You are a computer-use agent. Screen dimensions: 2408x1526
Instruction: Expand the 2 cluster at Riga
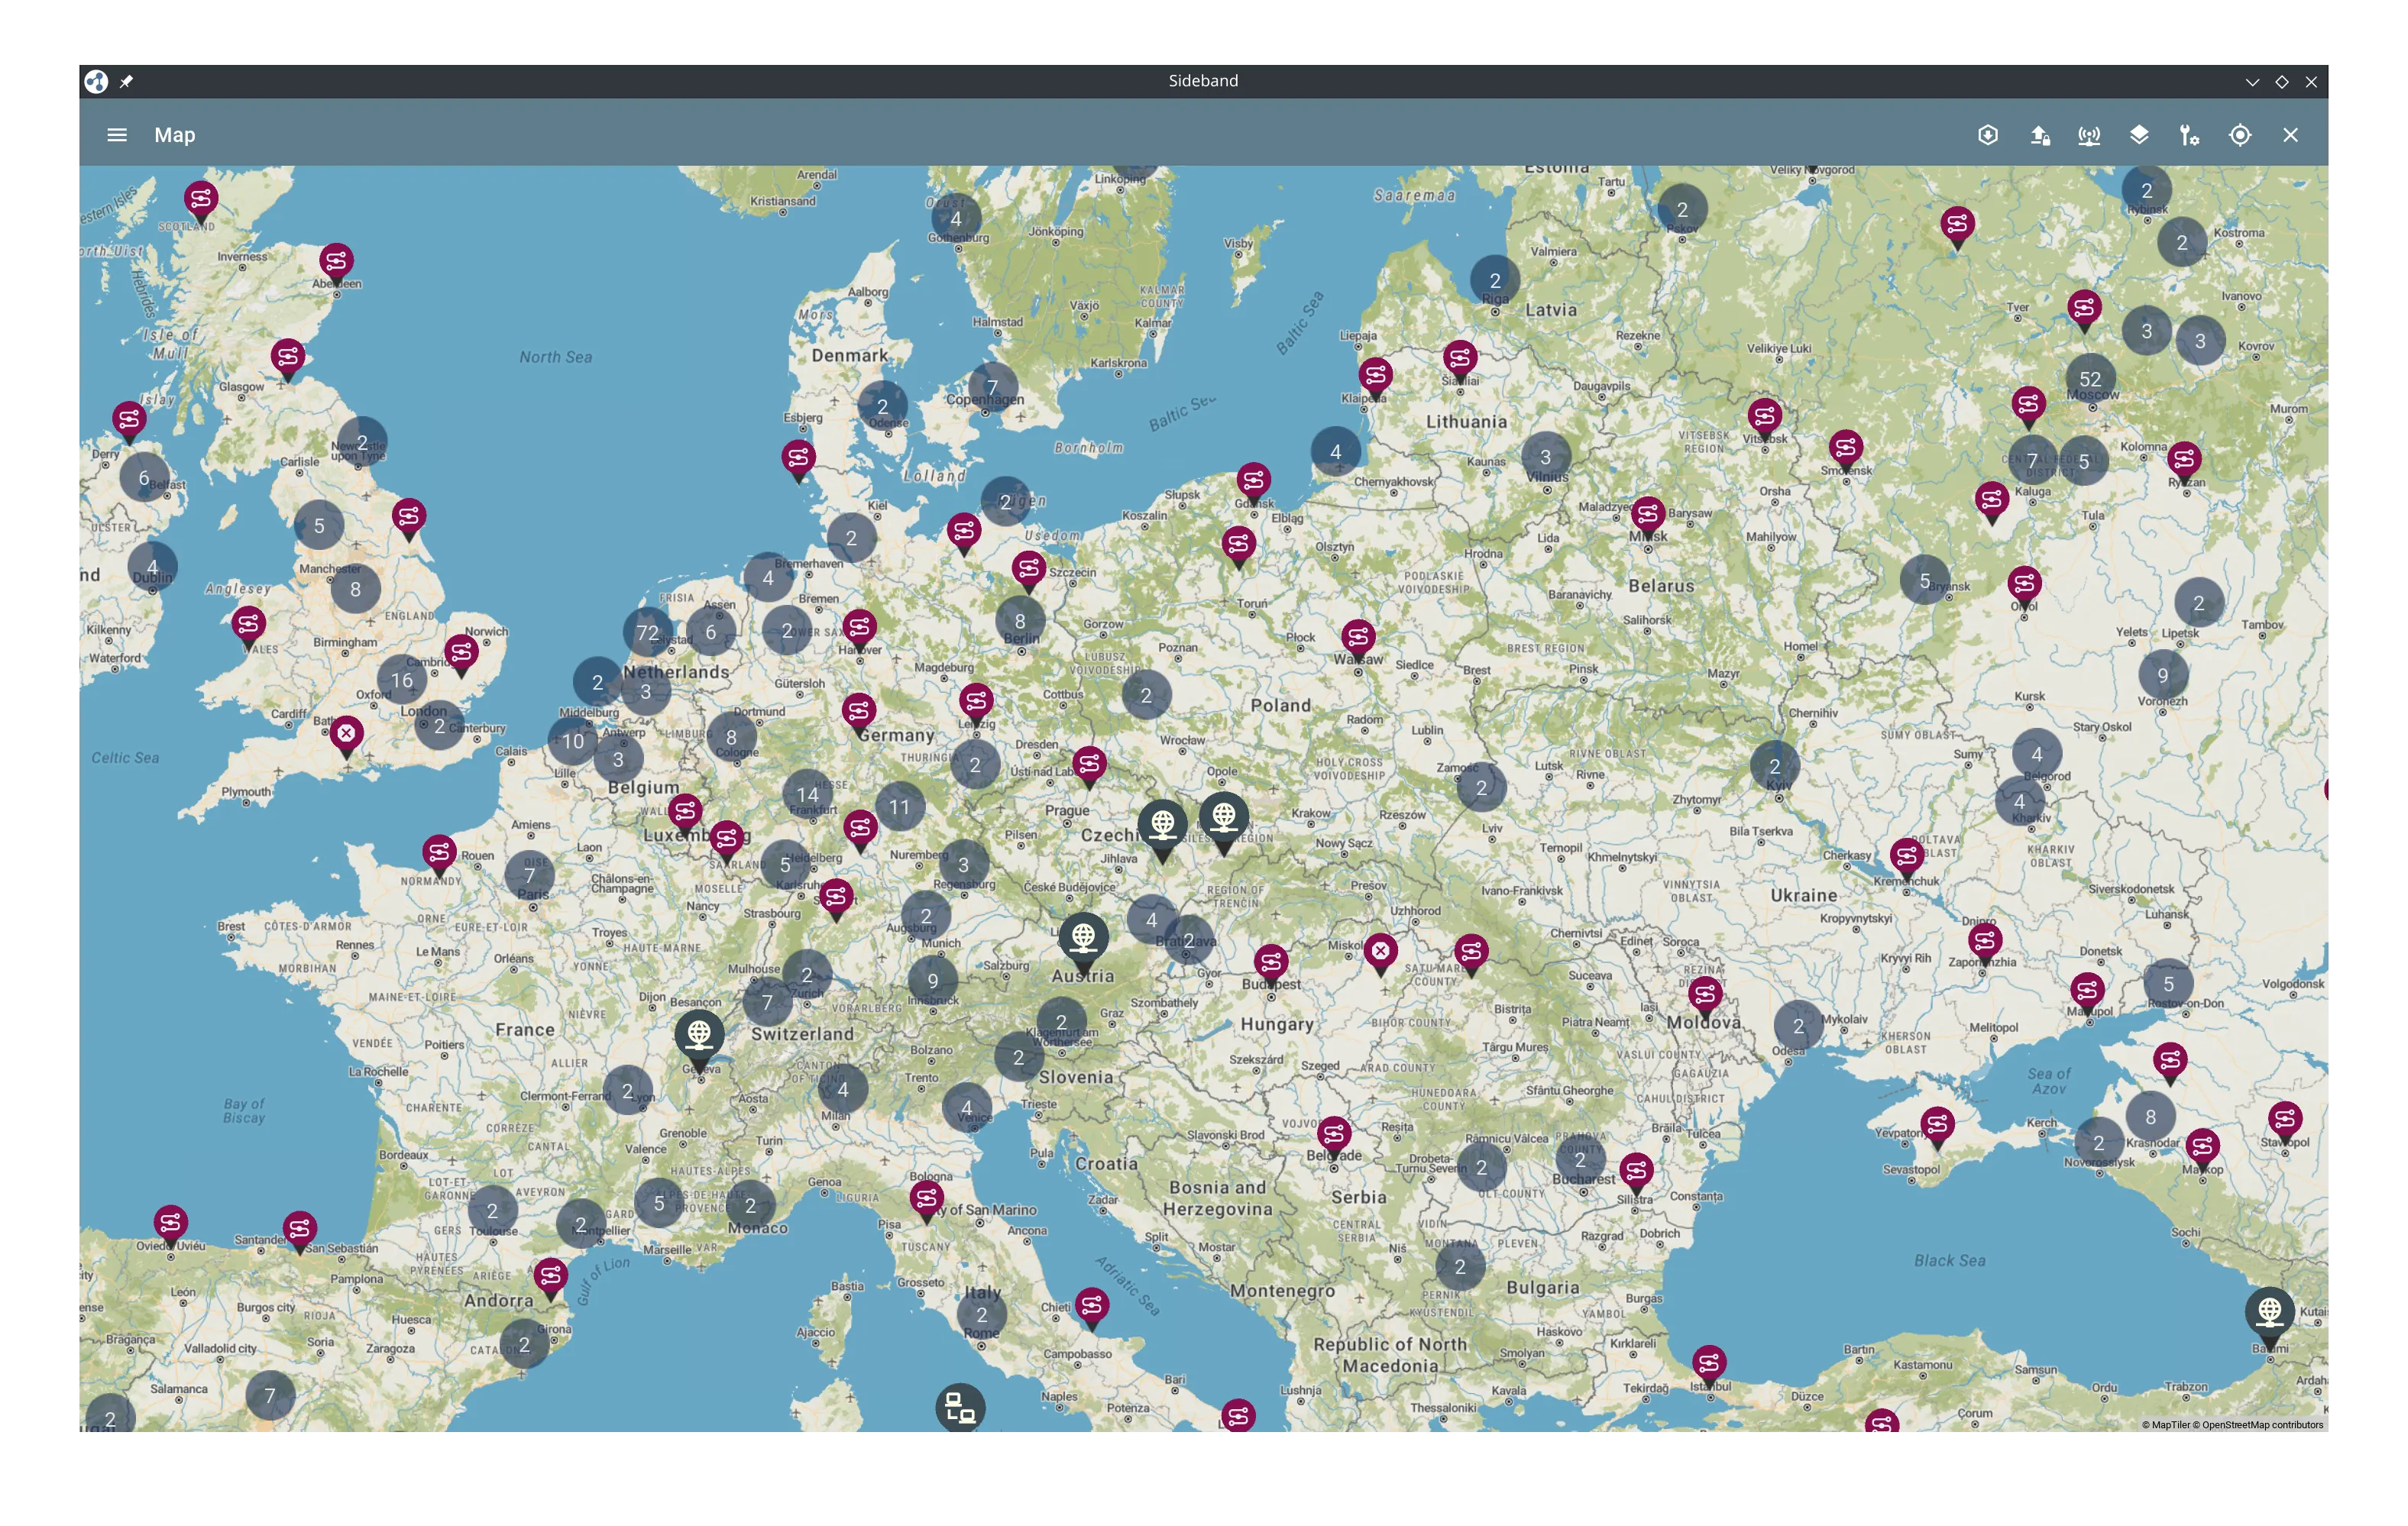click(x=1495, y=280)
